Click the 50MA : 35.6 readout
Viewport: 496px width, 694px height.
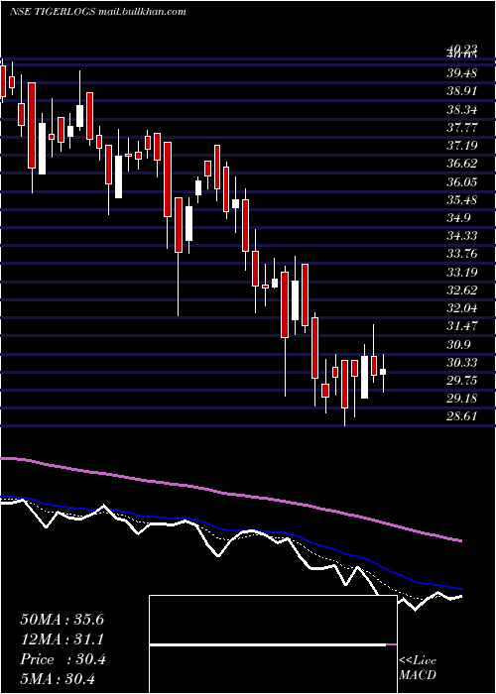click(x=62, y=620)
